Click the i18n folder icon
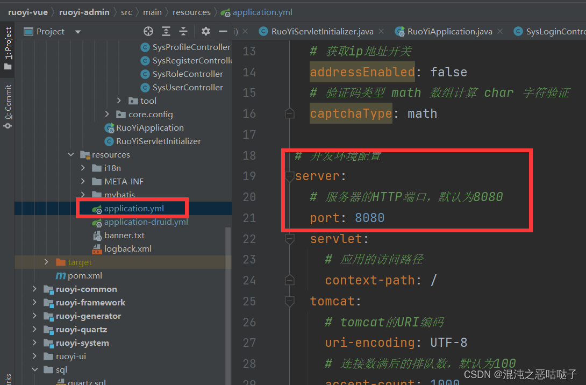This screenshot has width=586, height=385. pos(97,168)
